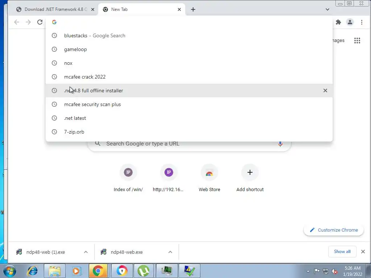Close the 'New Tab' tab
Image resolution: width=371 pixels, height=278 pixels.
(x=179, y=9)
